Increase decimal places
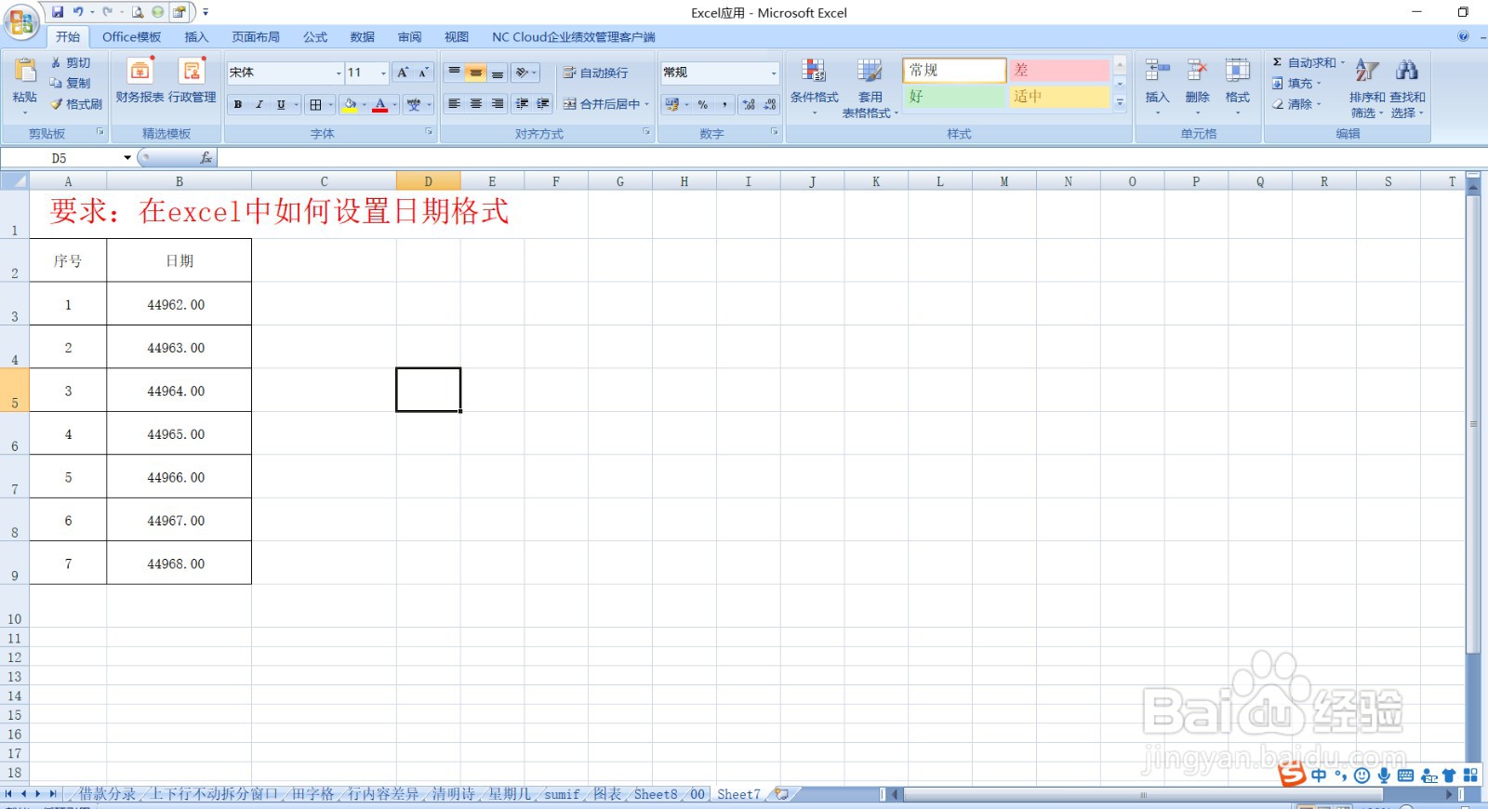This screenshot has width=1488, height=809. tap(749, 104)
